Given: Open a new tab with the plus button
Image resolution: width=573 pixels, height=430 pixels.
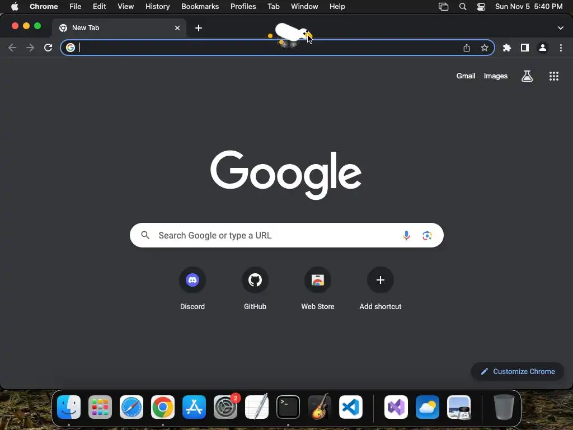Looking at the screenshot, I should (199, 28).
